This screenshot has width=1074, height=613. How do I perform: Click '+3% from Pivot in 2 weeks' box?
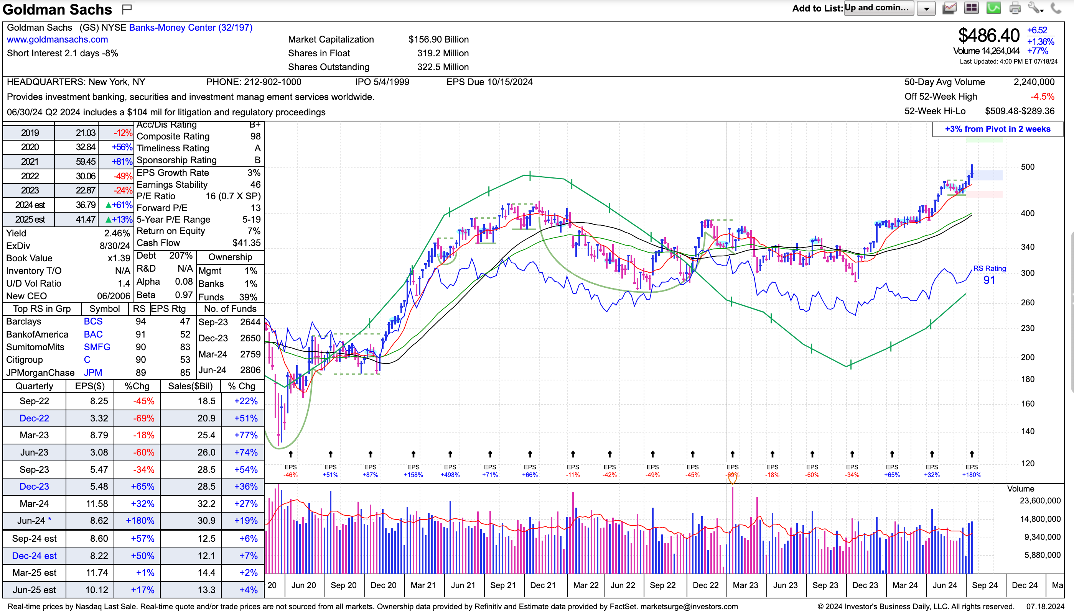998,129
